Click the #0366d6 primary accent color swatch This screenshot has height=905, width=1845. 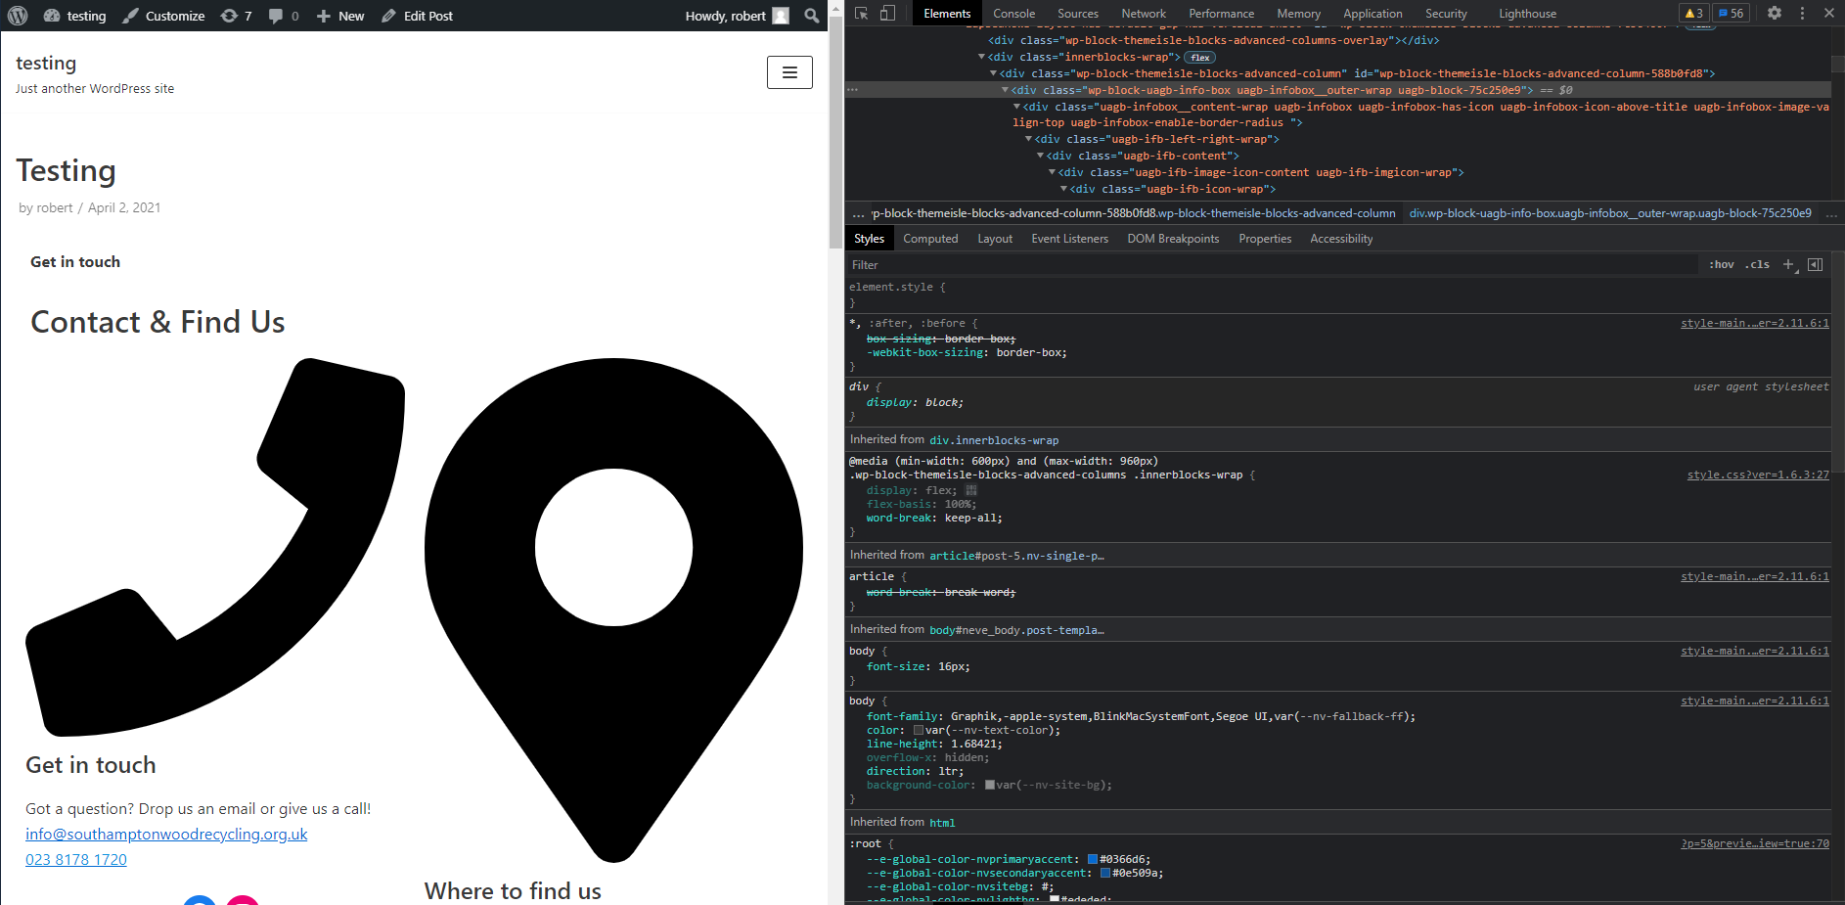tap(1092, 858)
